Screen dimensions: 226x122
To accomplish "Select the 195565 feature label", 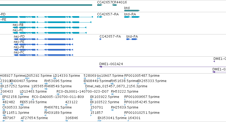I will coord(37,86).
